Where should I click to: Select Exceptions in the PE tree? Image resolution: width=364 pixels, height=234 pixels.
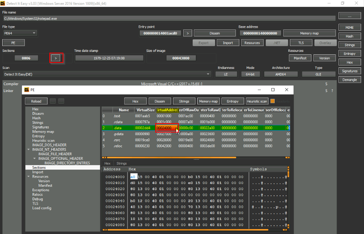pyautogui.click(x=41, y=190)
